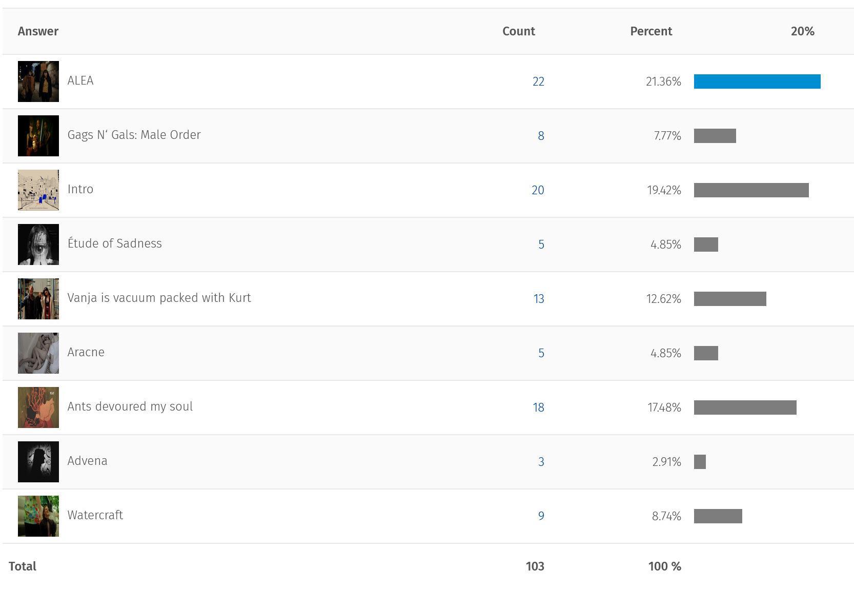The height and width of the screenshot is (591, 854).
Task: Open the Étude of Sadness thumbnail
Action: (38, 244)
